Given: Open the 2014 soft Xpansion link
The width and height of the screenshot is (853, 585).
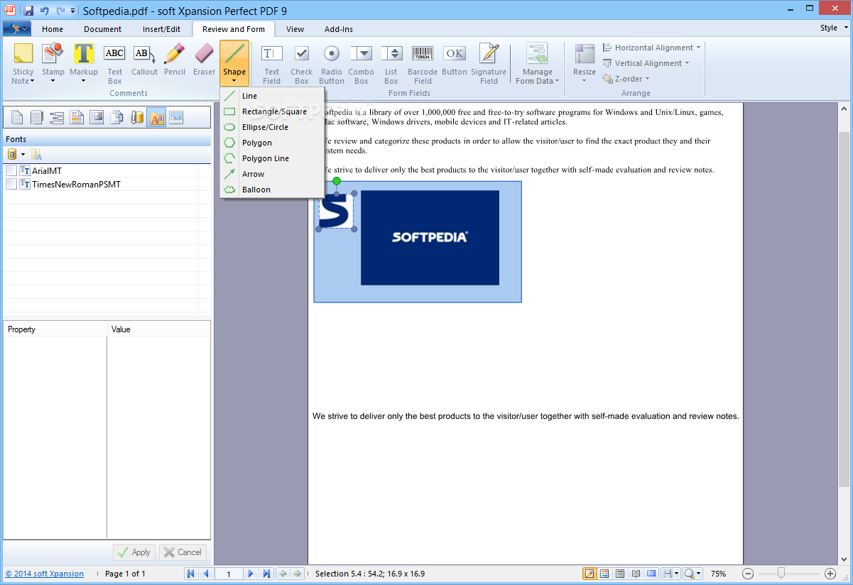Looking at the screenshot, I should click(x=45, y=574).
